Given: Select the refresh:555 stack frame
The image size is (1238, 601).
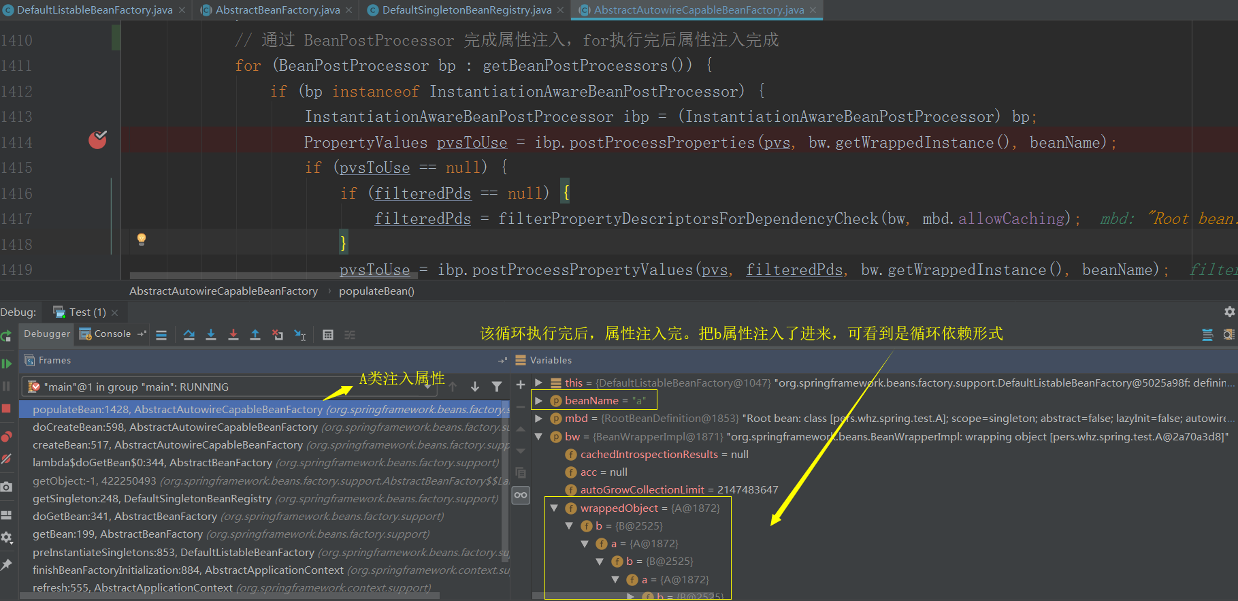Looking at the screenshot, I should click(x=264, y=587).
